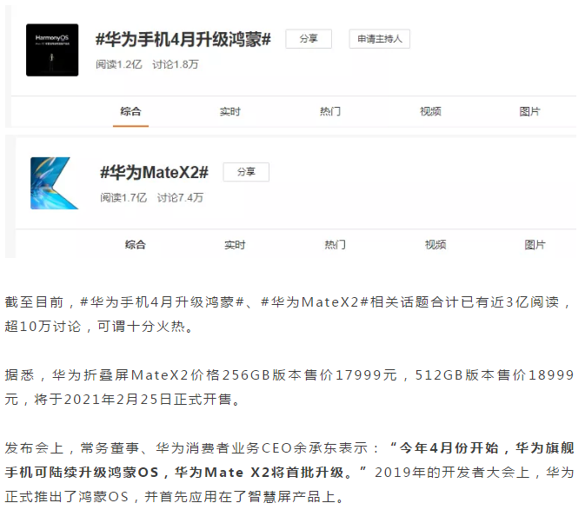
Task: Select 实时 tab under 华为MateX2
Action: (x=235, y=245)
